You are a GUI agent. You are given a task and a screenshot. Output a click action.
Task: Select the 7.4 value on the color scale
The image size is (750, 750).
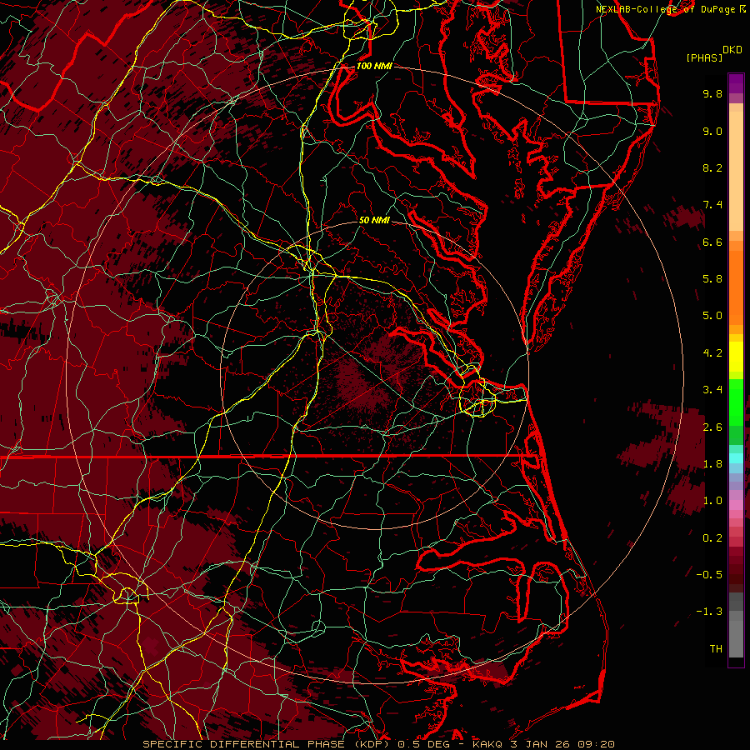(712, 205)
